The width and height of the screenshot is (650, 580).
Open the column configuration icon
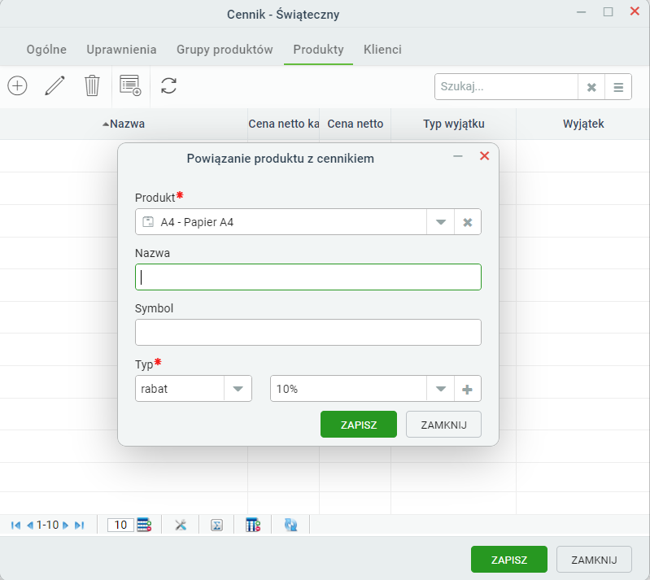pyautogui.click(x=253, y=525)
